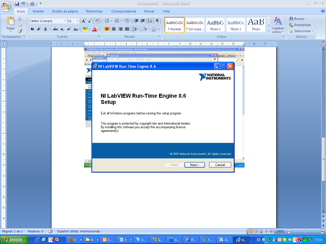Open Change Case (Aa) dropdown
The width and height of the screenshot is (326, 244).
pos(76,29)
